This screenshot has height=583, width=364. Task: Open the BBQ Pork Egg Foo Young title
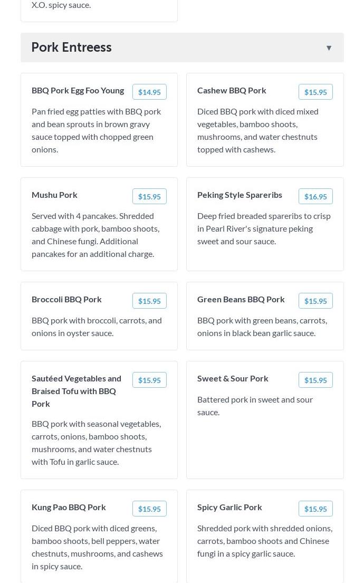pyautogui.click(x=78, y=90)
